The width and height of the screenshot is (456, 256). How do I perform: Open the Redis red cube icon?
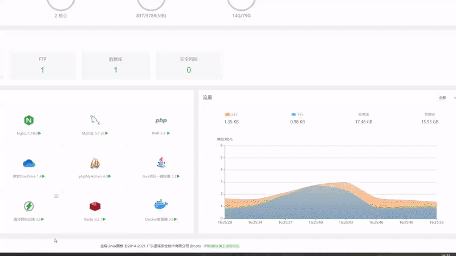[95, 206]
